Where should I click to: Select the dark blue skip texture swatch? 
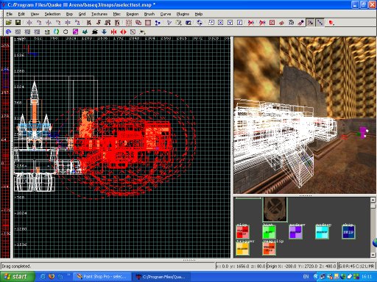tap(348, 232)
